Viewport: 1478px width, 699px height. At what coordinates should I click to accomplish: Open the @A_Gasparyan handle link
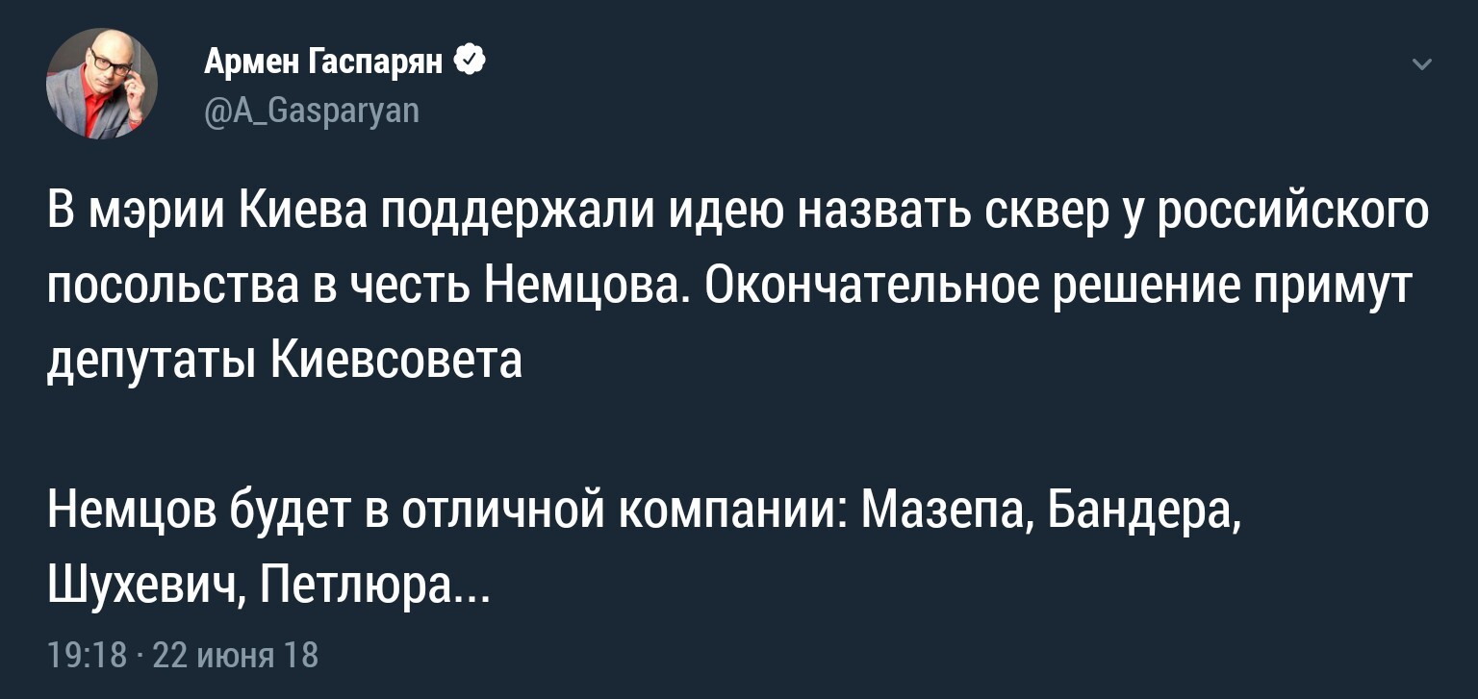coord(311,112)
